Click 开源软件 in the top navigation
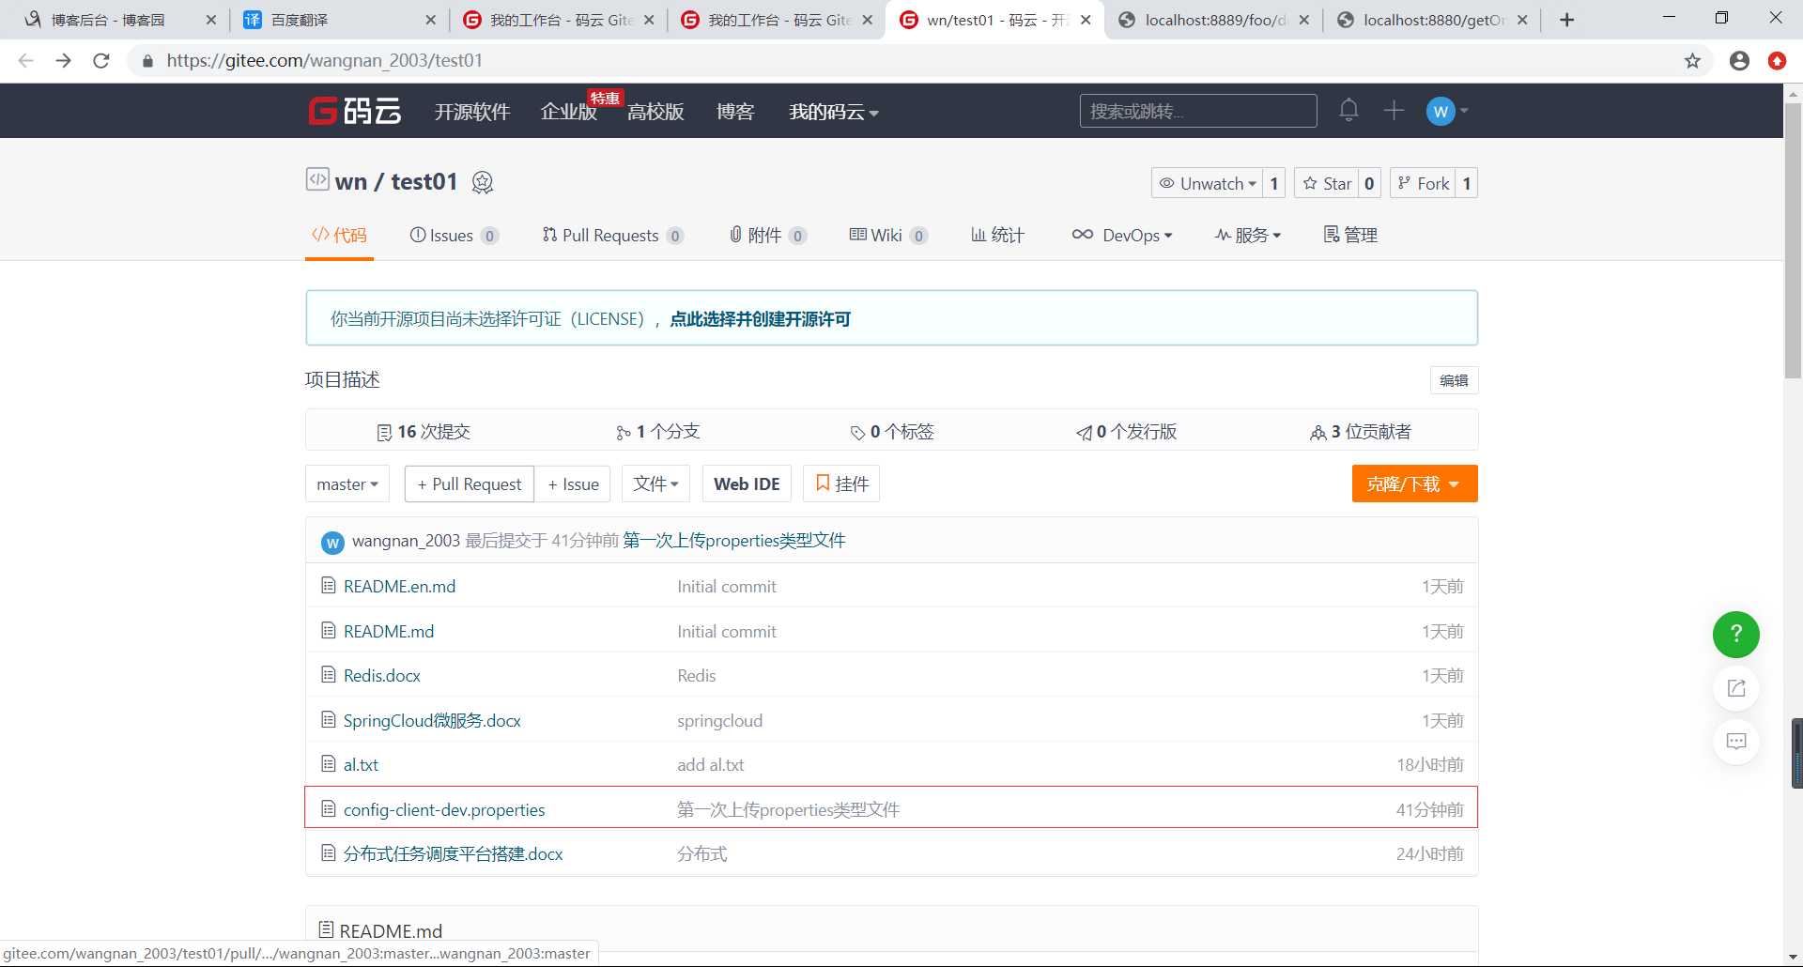The width and height of the screenshot is (1803, 967). (472, 112)
